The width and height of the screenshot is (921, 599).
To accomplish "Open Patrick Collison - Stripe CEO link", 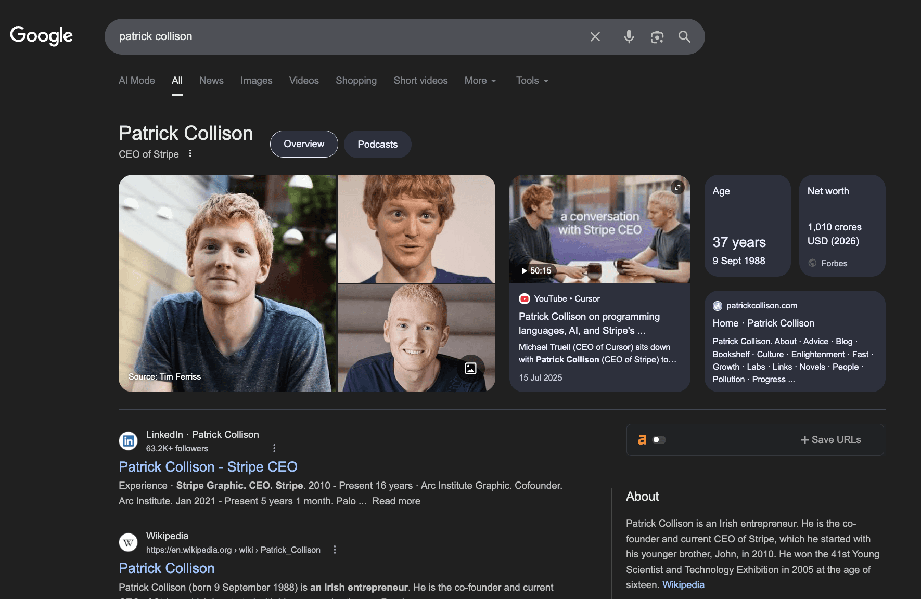I will [208, 467].
